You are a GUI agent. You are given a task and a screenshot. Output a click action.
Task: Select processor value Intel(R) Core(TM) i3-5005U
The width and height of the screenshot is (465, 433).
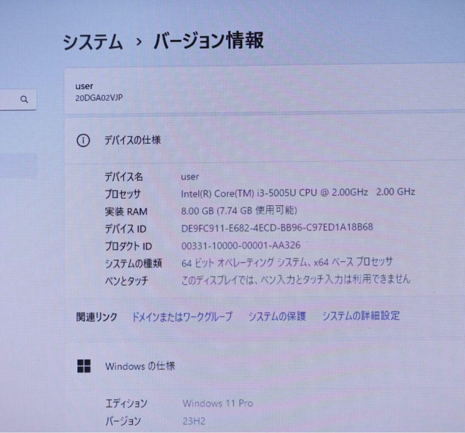click(298, 193)
